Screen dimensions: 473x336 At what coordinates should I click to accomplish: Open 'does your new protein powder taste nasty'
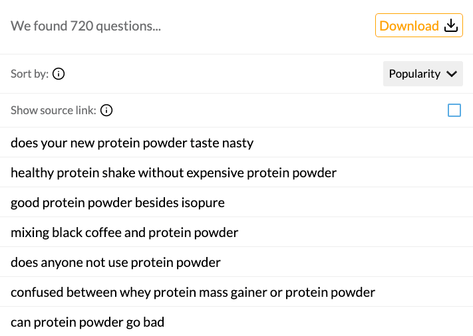point(132,143)
